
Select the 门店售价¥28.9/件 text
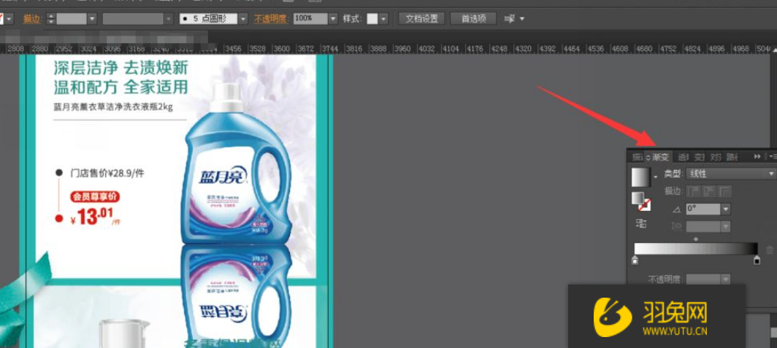pos(107,173)
